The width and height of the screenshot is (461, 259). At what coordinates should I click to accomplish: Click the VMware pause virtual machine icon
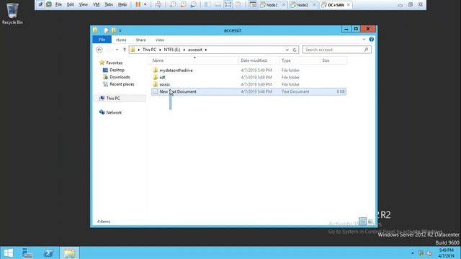tap(138, 4)
